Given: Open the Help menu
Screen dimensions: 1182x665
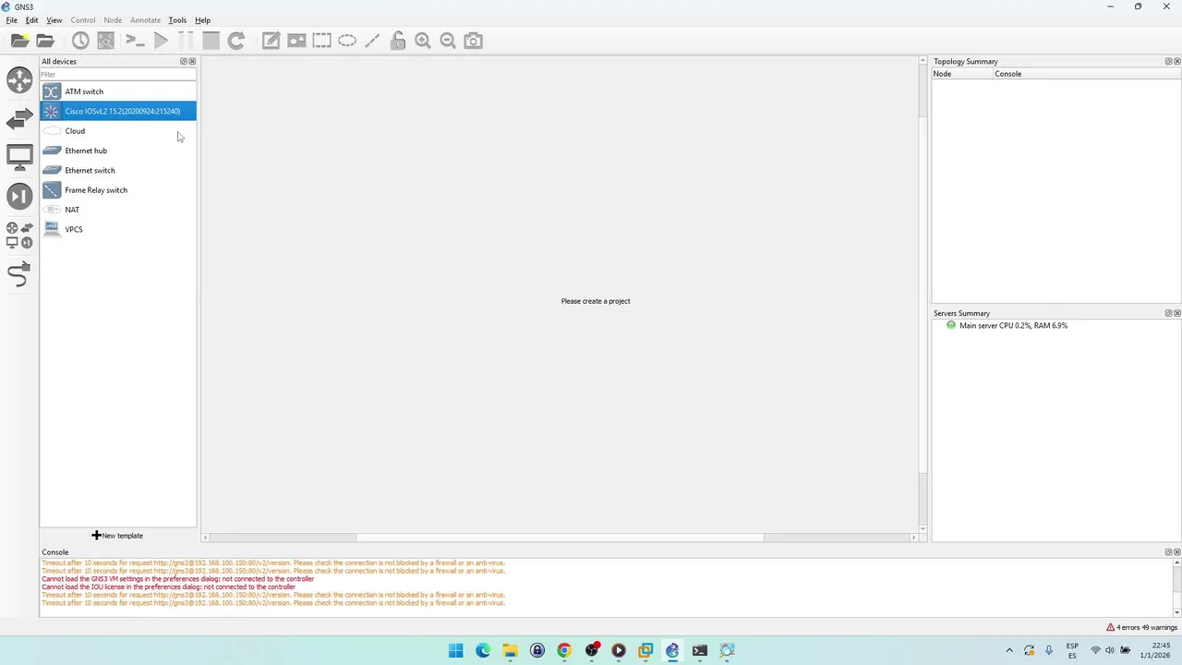Looking at the screenshot, I should point(202,20).
